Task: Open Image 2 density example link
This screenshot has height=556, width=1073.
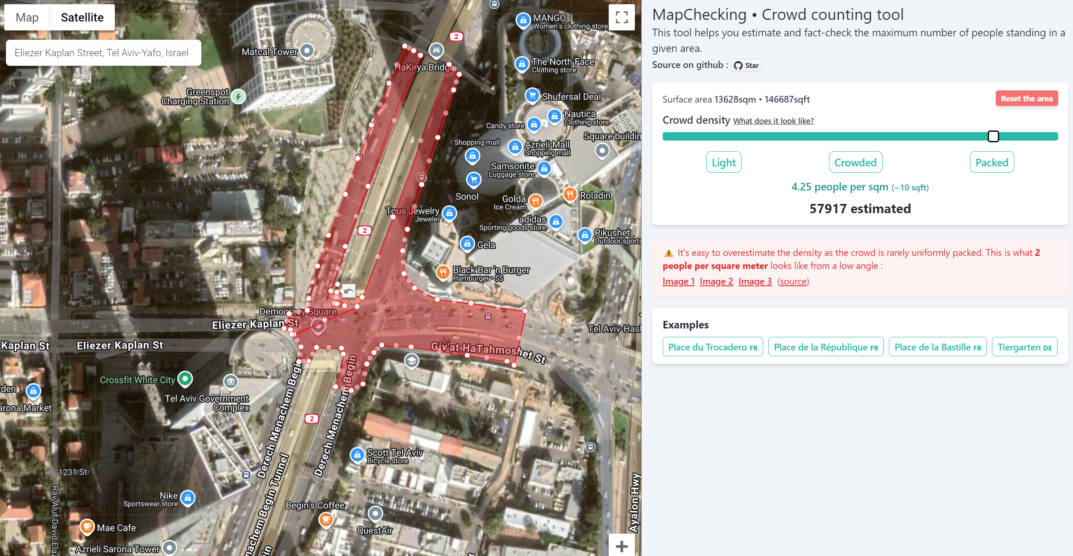Action: (716, 282)
